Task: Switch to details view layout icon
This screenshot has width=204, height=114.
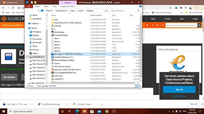Action: [136, 86]
